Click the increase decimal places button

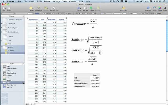(95, 13)
